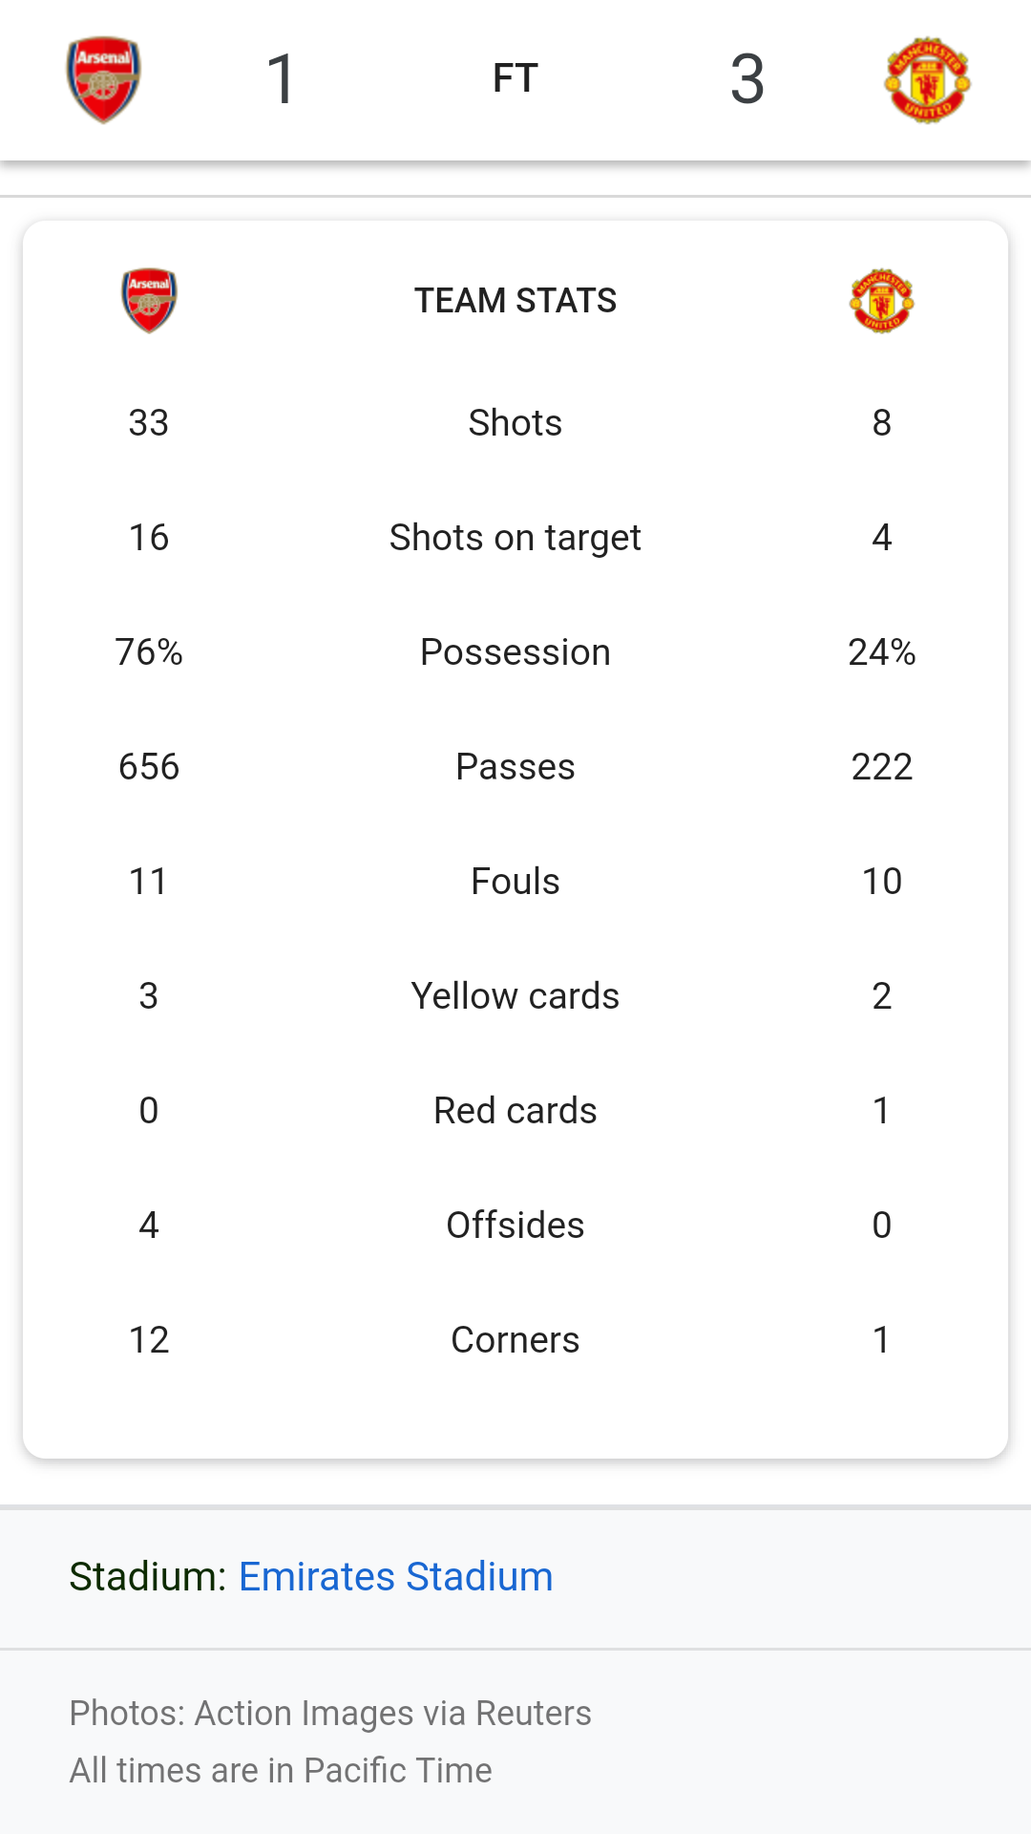
Task: Select the Shots stat label
Action: [x=515, y=422]
